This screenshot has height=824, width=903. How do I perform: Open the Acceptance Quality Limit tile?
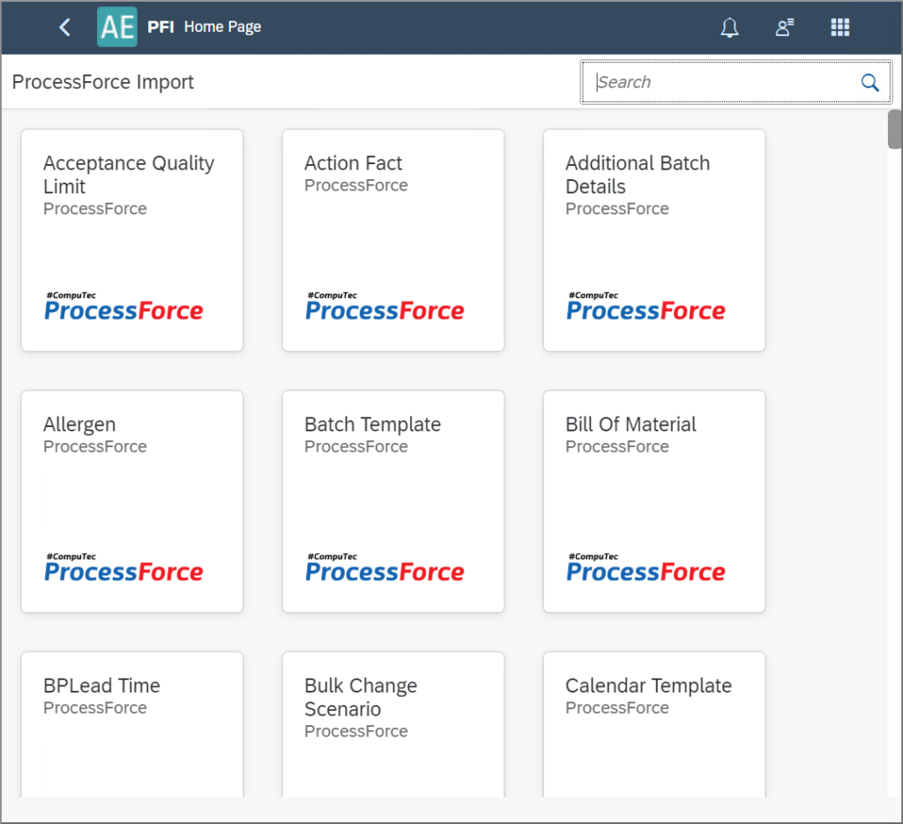tap(132, 240)
